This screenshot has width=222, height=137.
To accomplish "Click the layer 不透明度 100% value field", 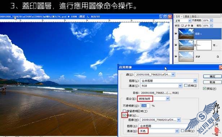I will [x=206, y=20].
